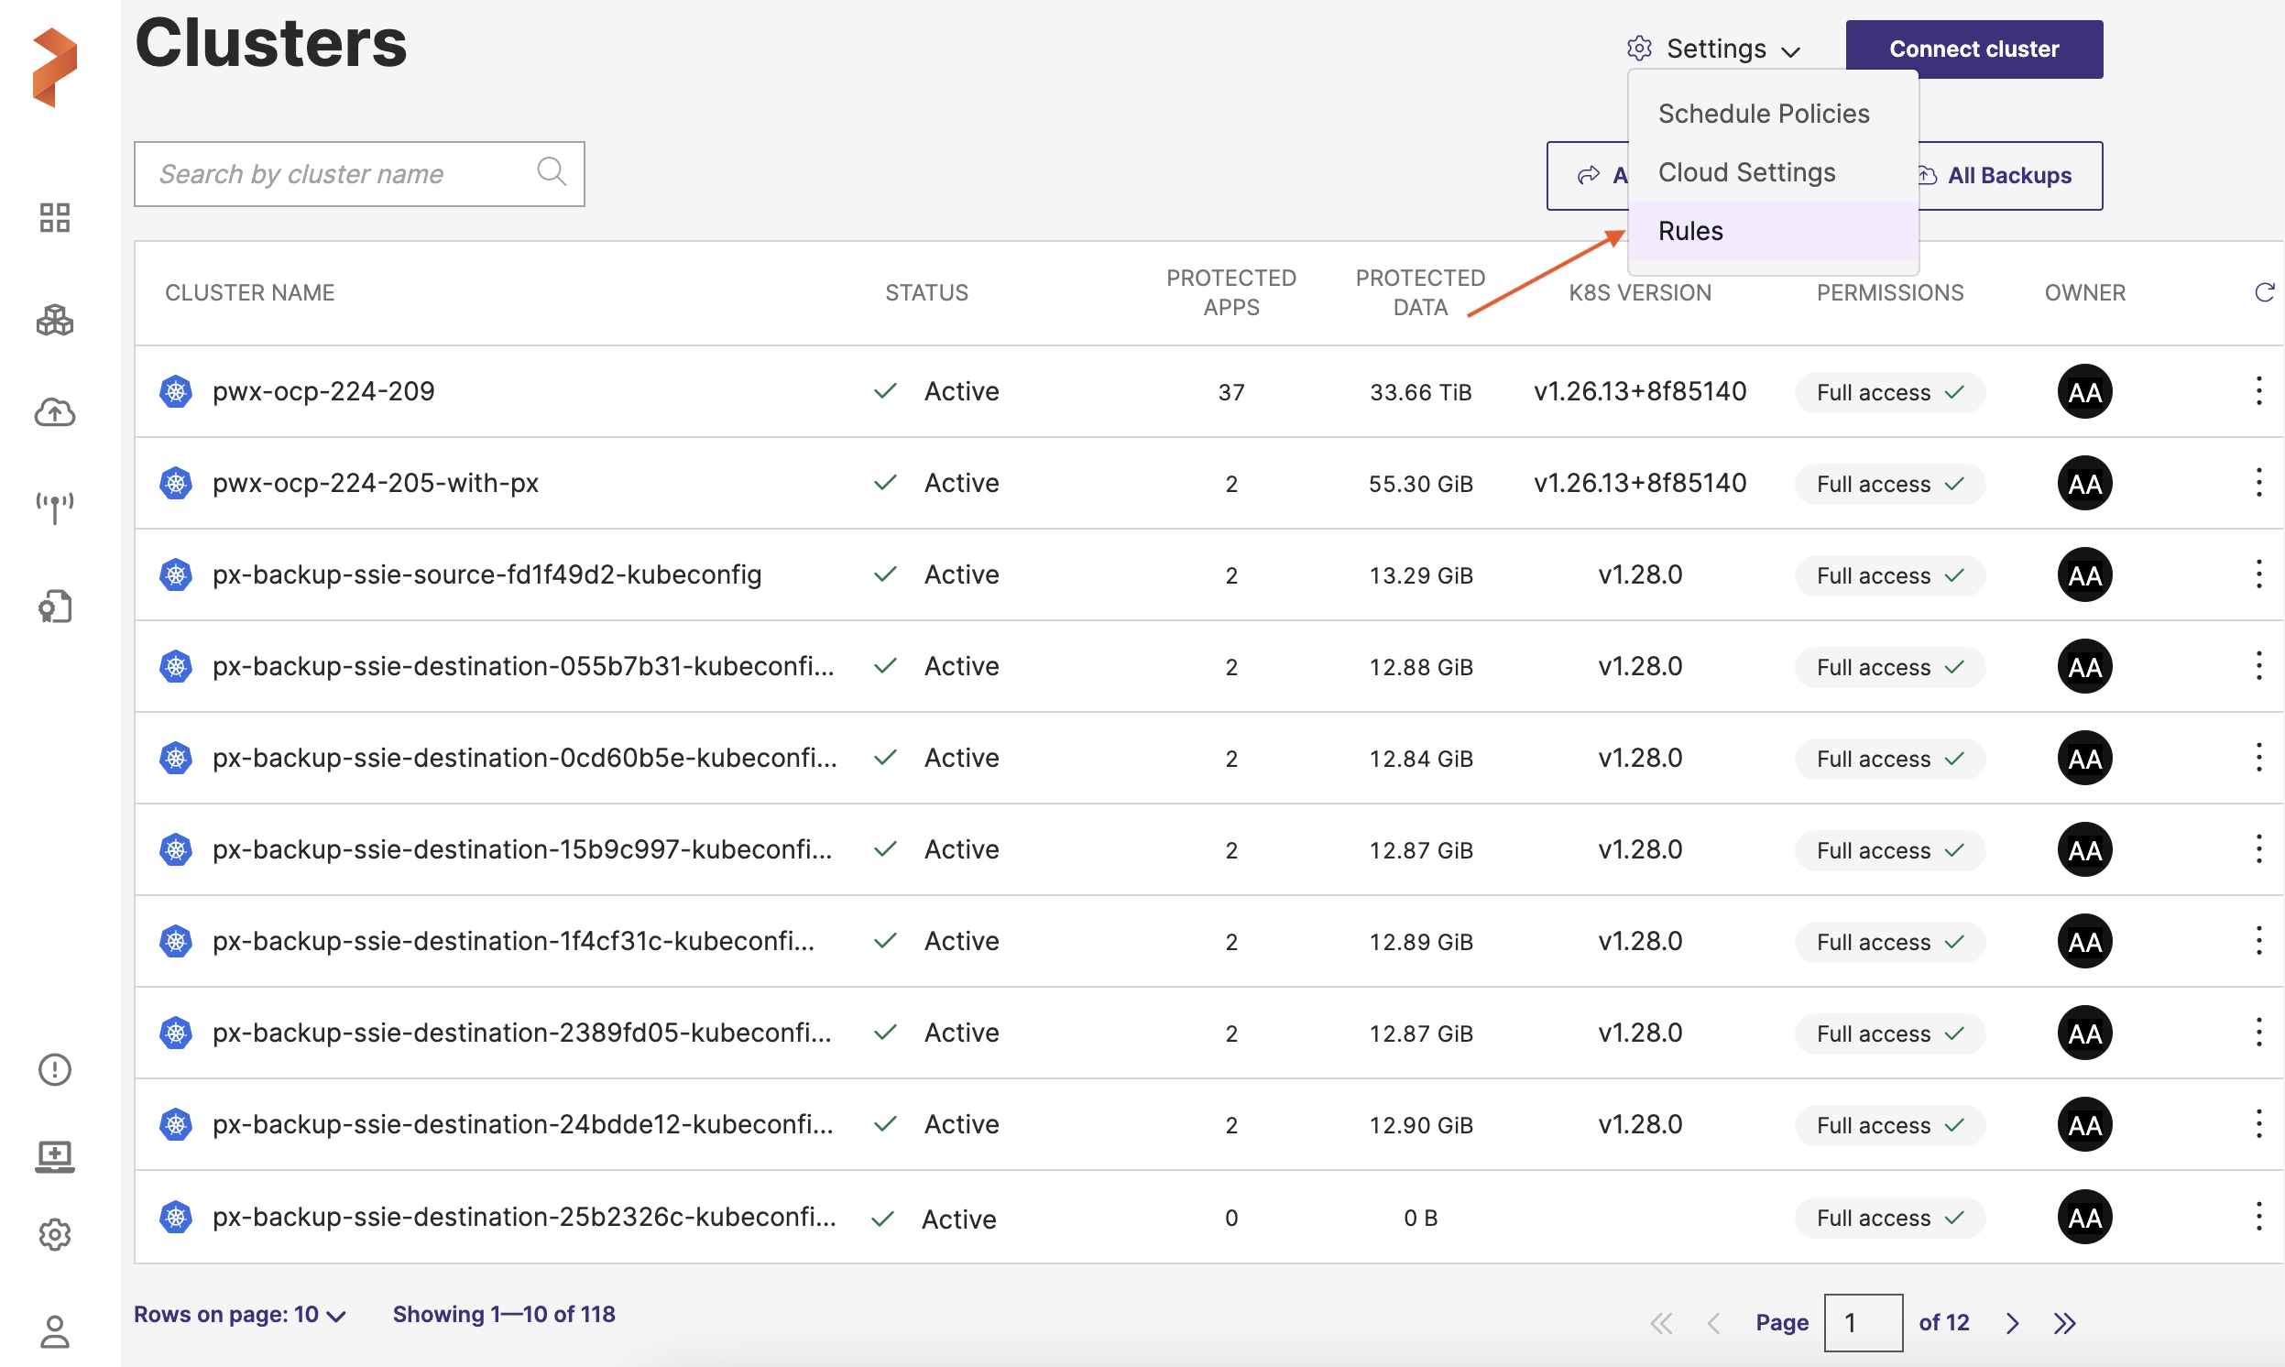Expand Rows on page selector
This screenshot has height=1367, width=2285.
click(239, 1315)
